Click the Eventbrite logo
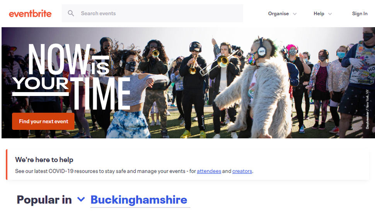The image size is (375, 211). point(30,14)
